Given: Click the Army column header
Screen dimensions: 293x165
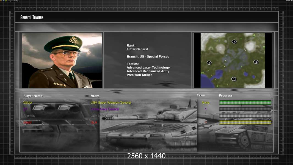Looking at the screenshot, I should pos(95,96).
